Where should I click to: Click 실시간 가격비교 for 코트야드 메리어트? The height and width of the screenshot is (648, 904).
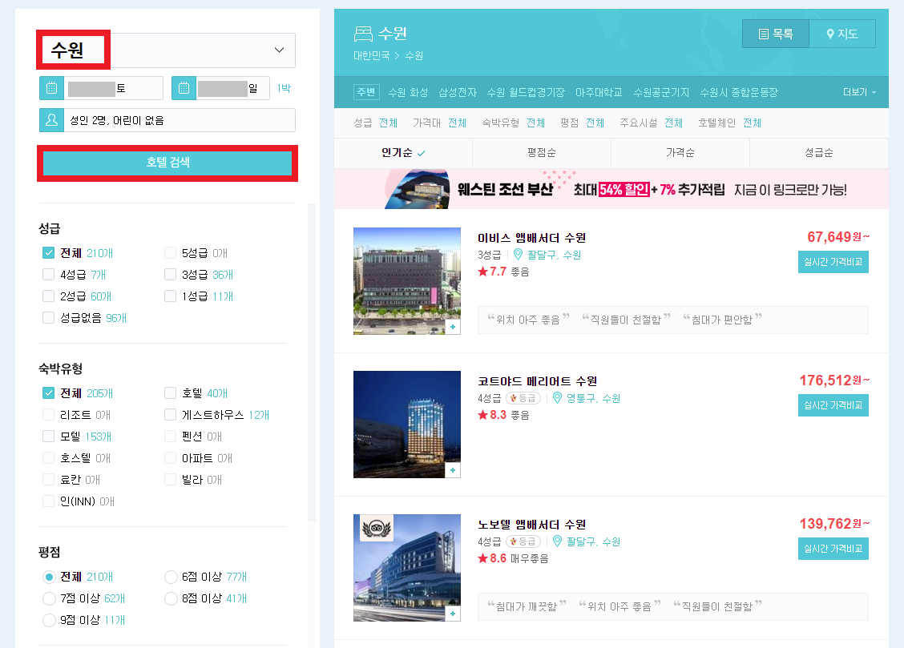tap(833, 405)
